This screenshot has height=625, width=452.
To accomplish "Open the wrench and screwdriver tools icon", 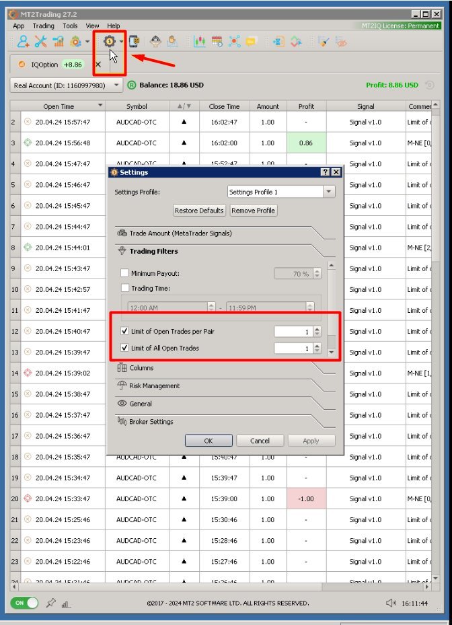I will pyautogui.click(x=40, y=42).
